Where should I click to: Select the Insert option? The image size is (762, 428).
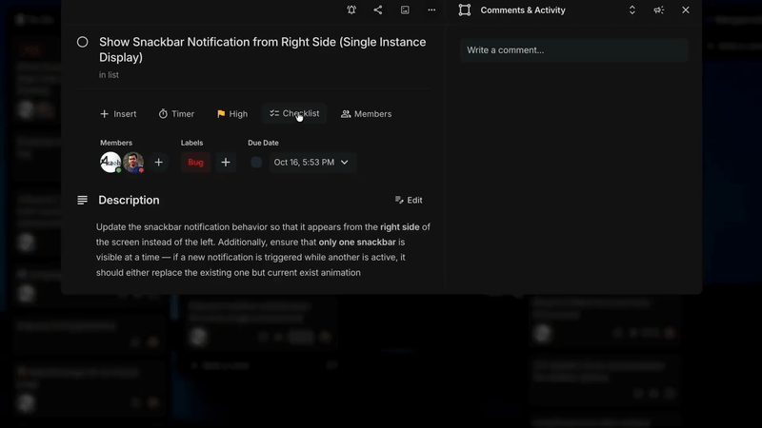pyautogui.click(x=118, y=114)
